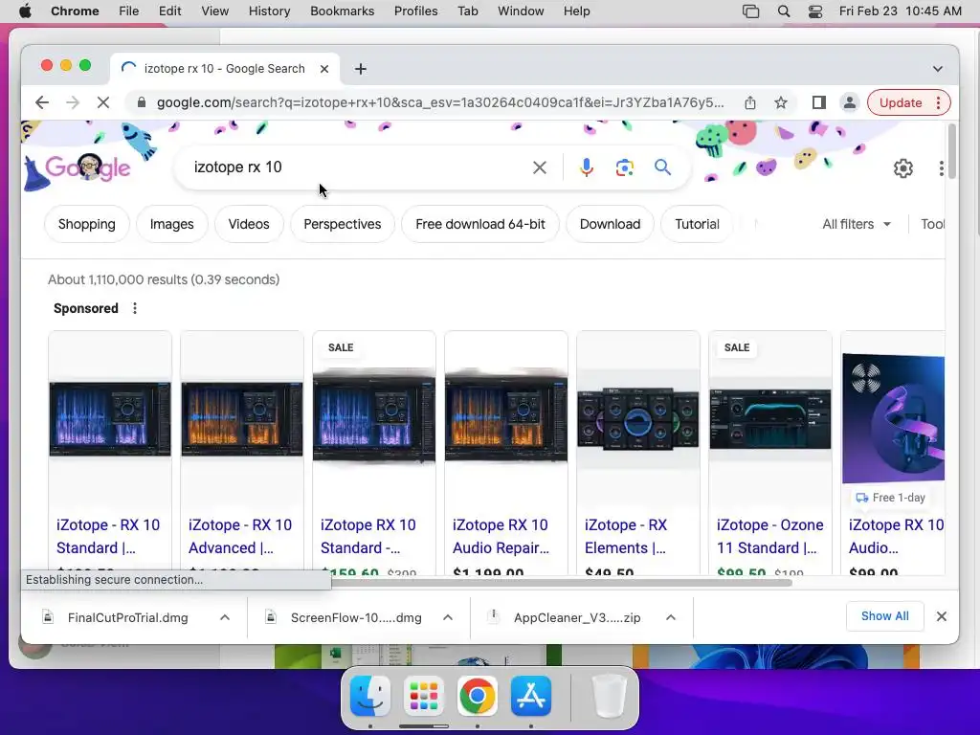Open the Bookmarks menu
The height and width of the screenshot is (735, 980).
pyautogui.click(x=342, y=11)
